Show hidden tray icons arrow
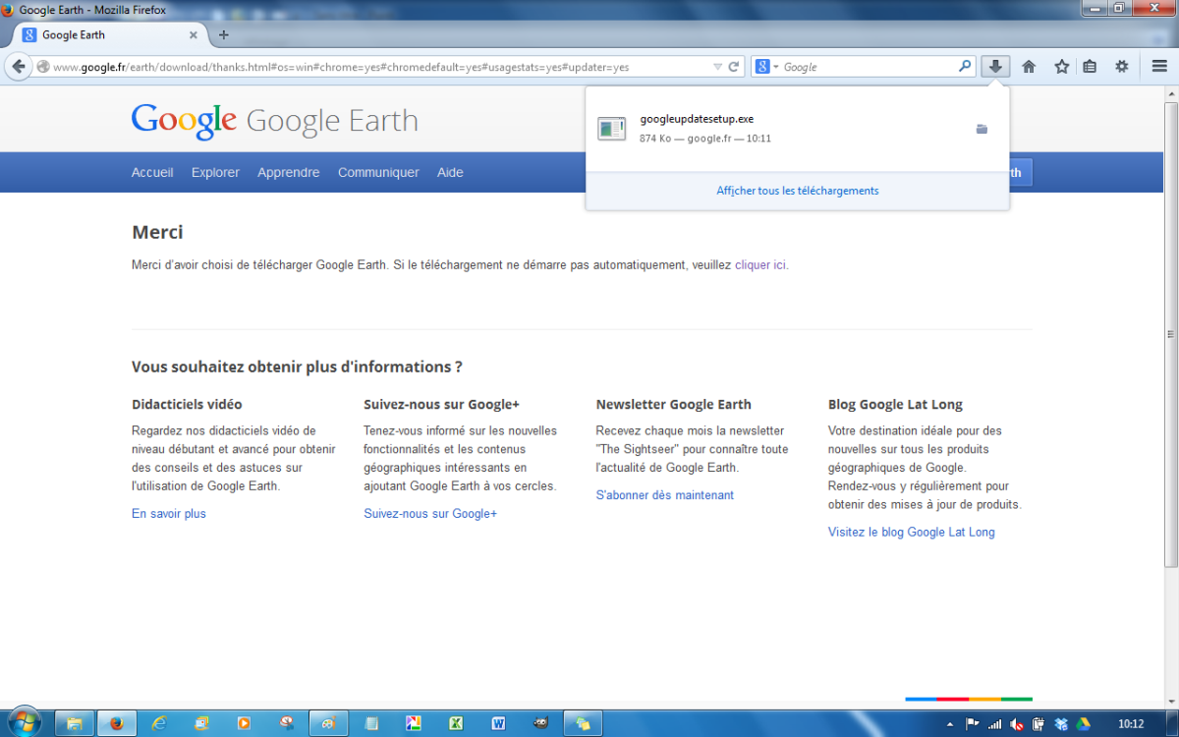Screen dimensions: 1179x737 click(x=950, y=724)
